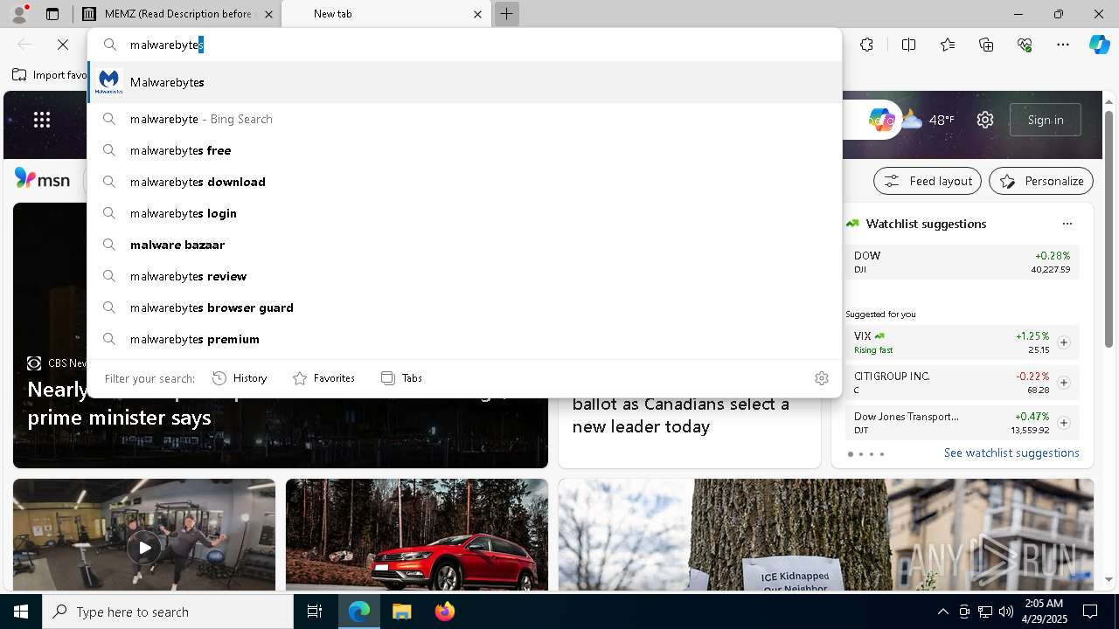Click the msn logo

(x=42, y=179)
